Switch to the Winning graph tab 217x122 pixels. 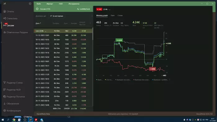point(102,15)
